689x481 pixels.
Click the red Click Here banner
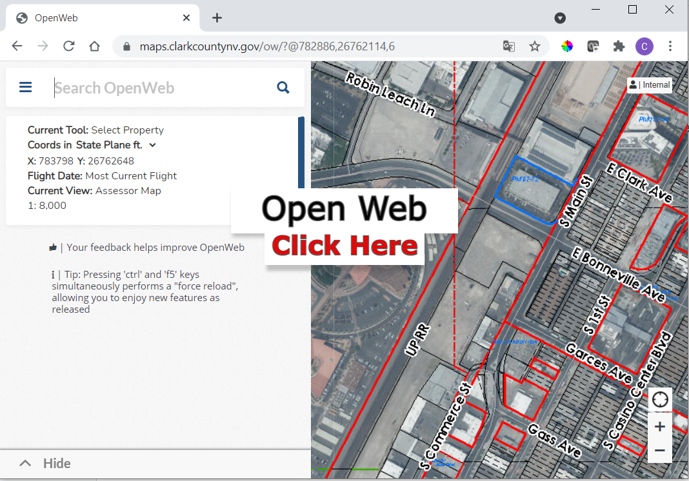pyautogui.click(x=344, y=246)
